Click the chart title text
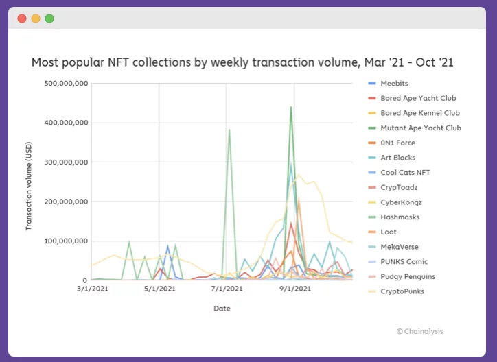This screenshot has width=497, height=362. point(242,62)
